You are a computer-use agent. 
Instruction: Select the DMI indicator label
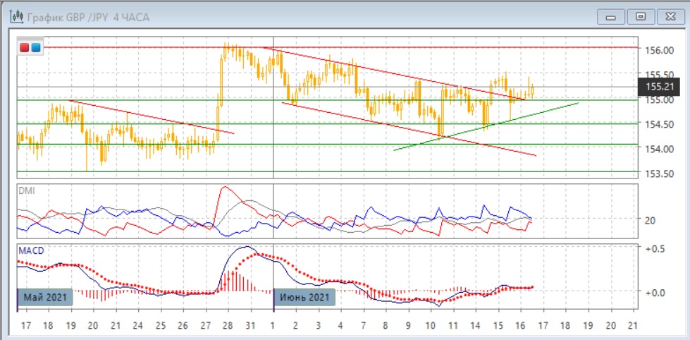(27, 190)
